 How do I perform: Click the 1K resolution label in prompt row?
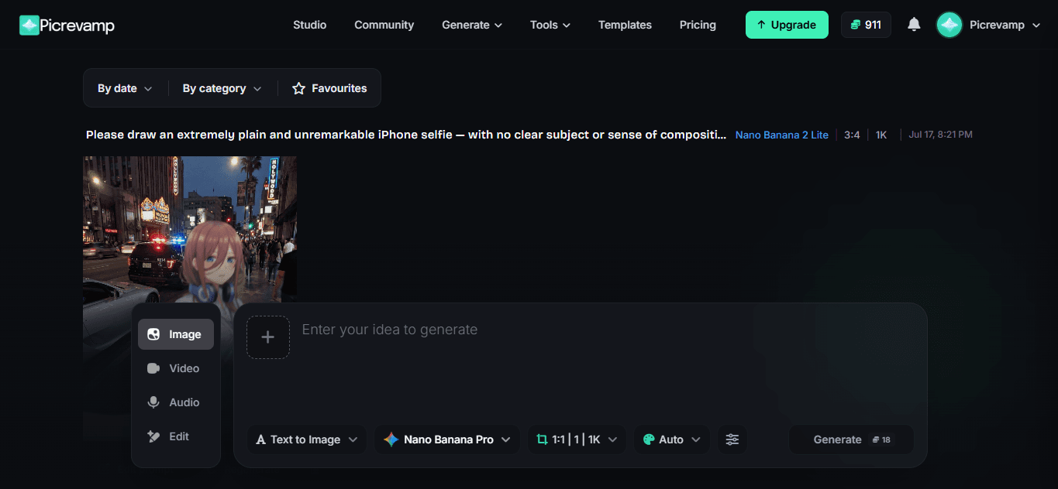point(881,135)
